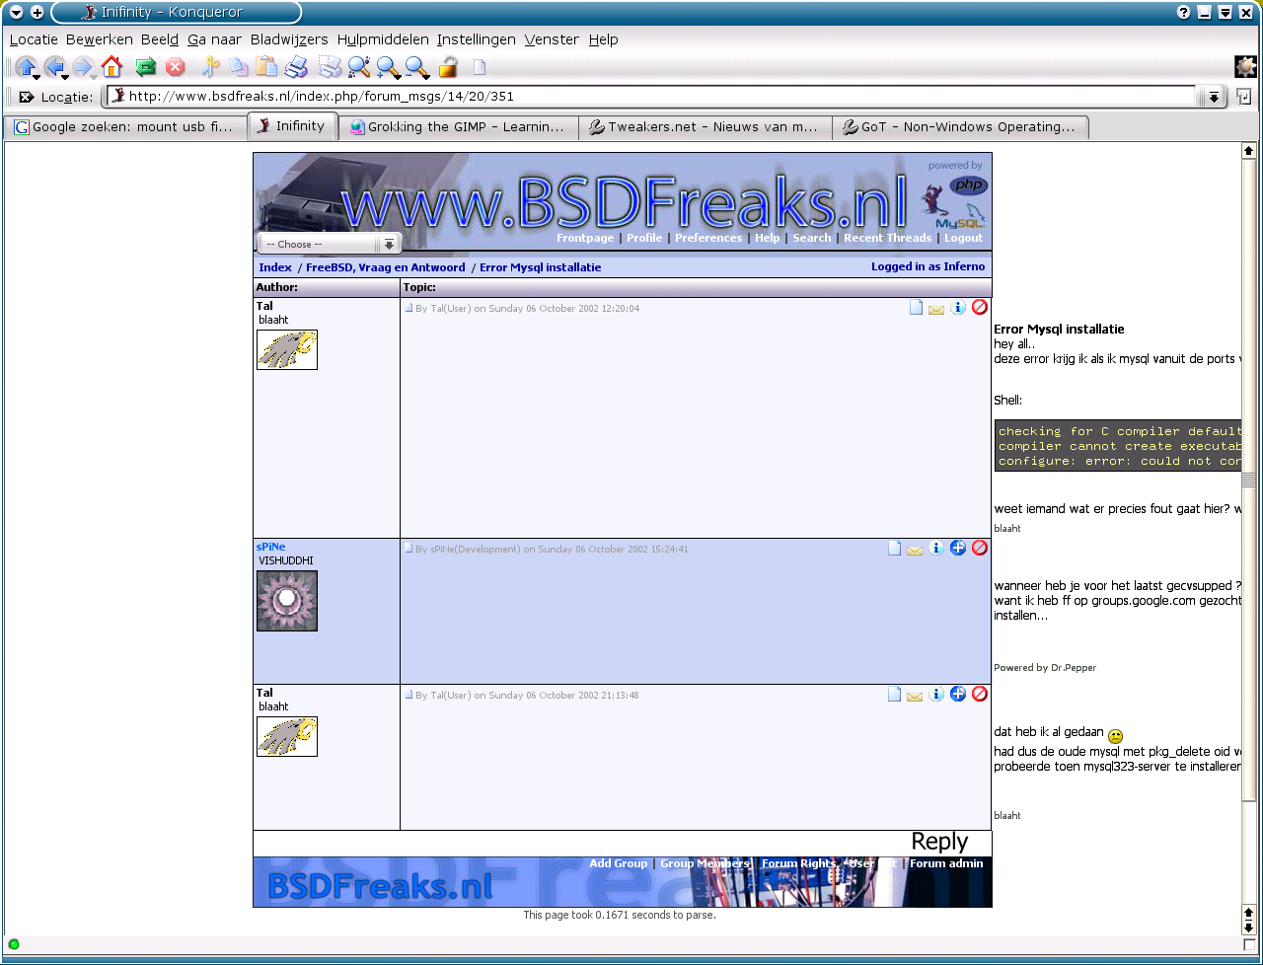Click the page icon on Tal's 21:13:48 post

pos(894,694)
